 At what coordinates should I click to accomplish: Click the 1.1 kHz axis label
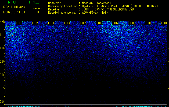coord(2,35)
